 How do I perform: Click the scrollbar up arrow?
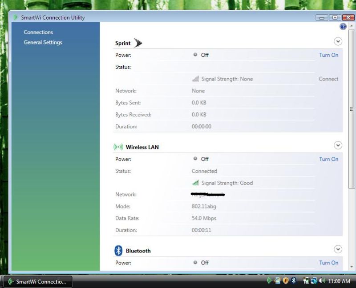[x=352, y=26]
